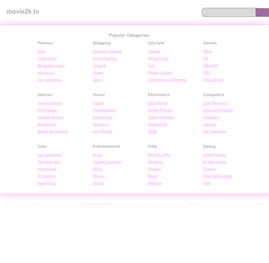Image resolution: width=269 pixels, height=263 pixels.
Task: Click the Domain Name link
Action: [x=49, y=103]
